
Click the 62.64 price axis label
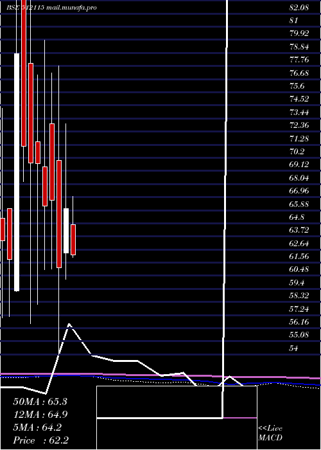click(x=299, y=244)
